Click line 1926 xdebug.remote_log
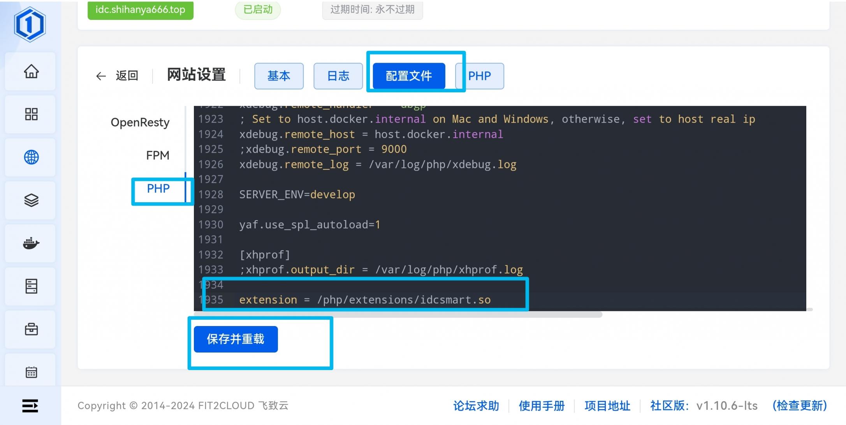The height and width of the screenshot is (425, 846). pos(378,164)
